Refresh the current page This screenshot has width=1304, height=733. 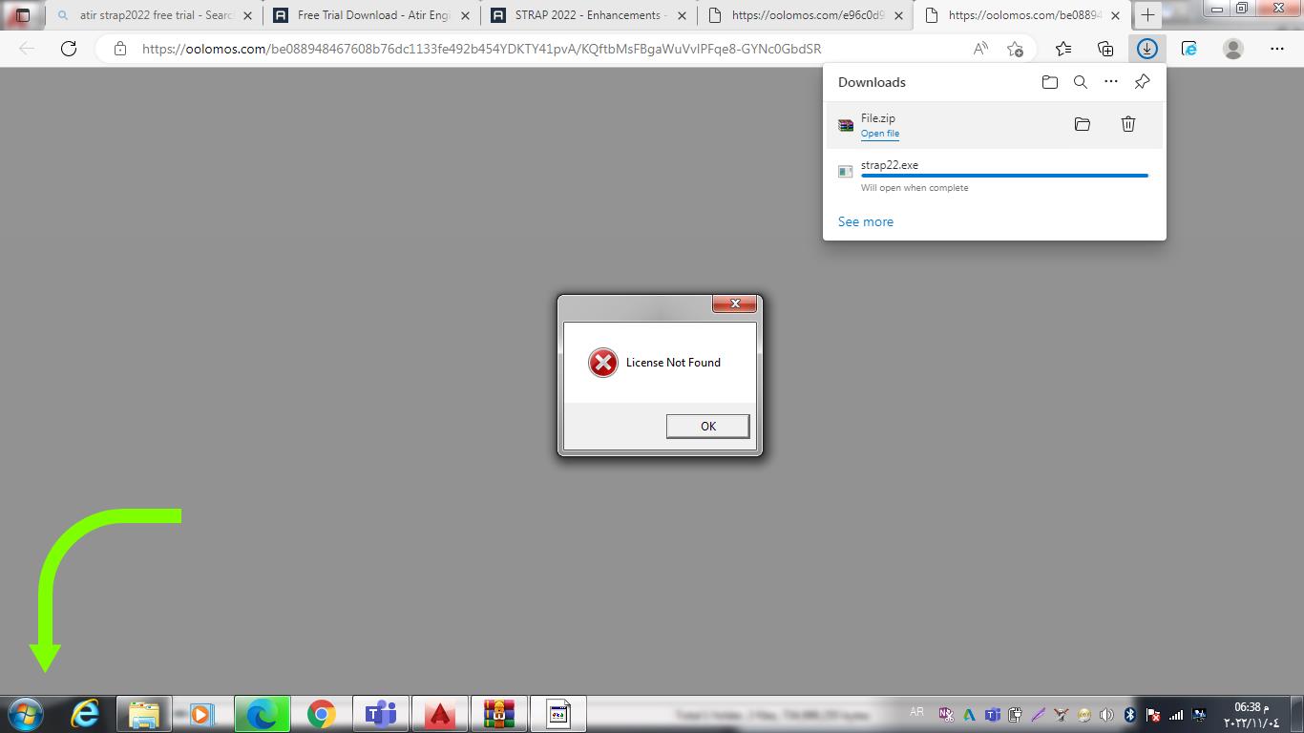(x=69, y=49)
